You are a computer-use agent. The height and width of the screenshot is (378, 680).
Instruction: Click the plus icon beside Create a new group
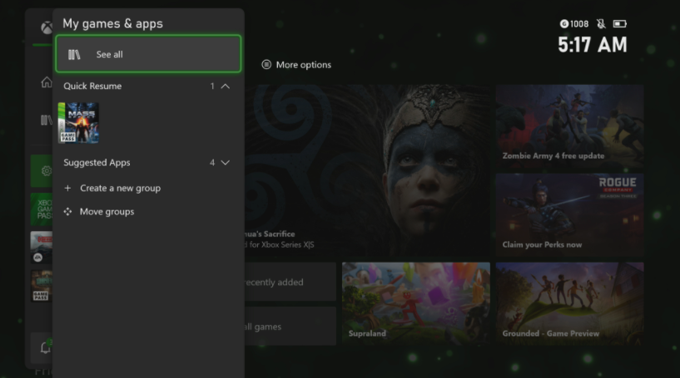(67, 189)
